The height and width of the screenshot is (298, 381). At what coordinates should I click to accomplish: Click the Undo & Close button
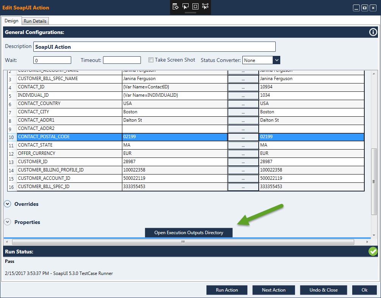(x=323, y=290)
